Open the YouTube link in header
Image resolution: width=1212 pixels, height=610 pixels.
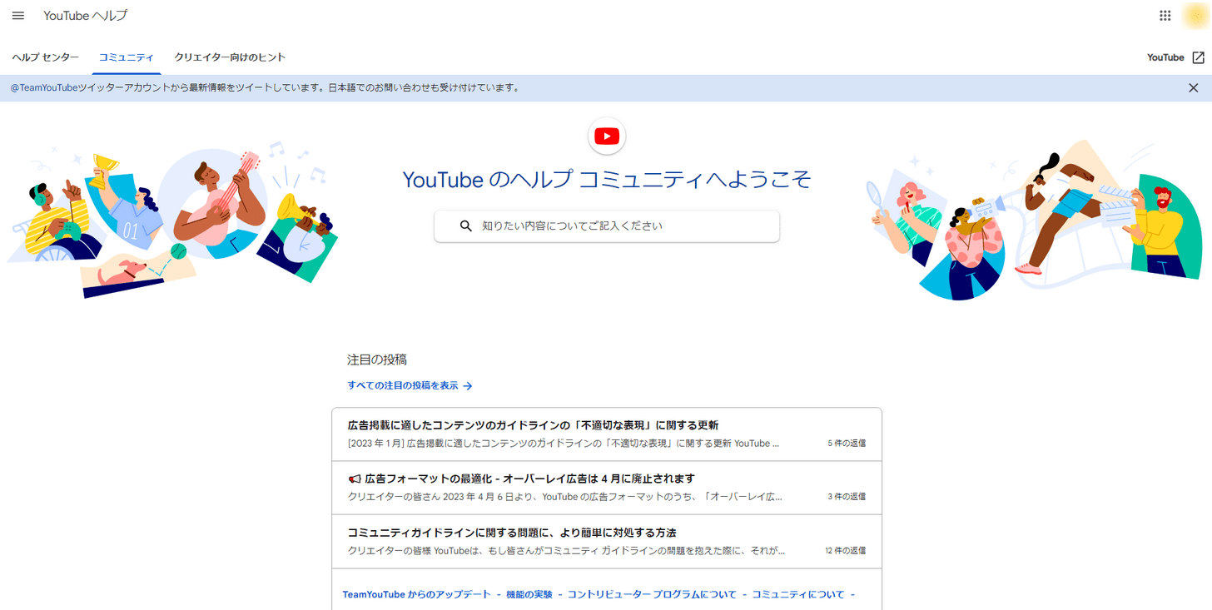[x=1165, y=57]
